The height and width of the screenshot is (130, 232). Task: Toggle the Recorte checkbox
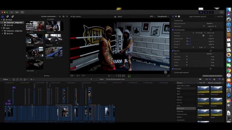(x=173, y=51)
